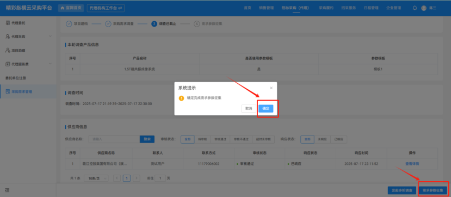Open the 10条/页 page size dropdown
This screenshot has height=197, width=451.
pyautogui.click(x=96, y=178)
